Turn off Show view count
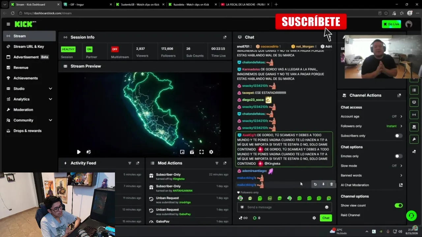 point(399,205)
